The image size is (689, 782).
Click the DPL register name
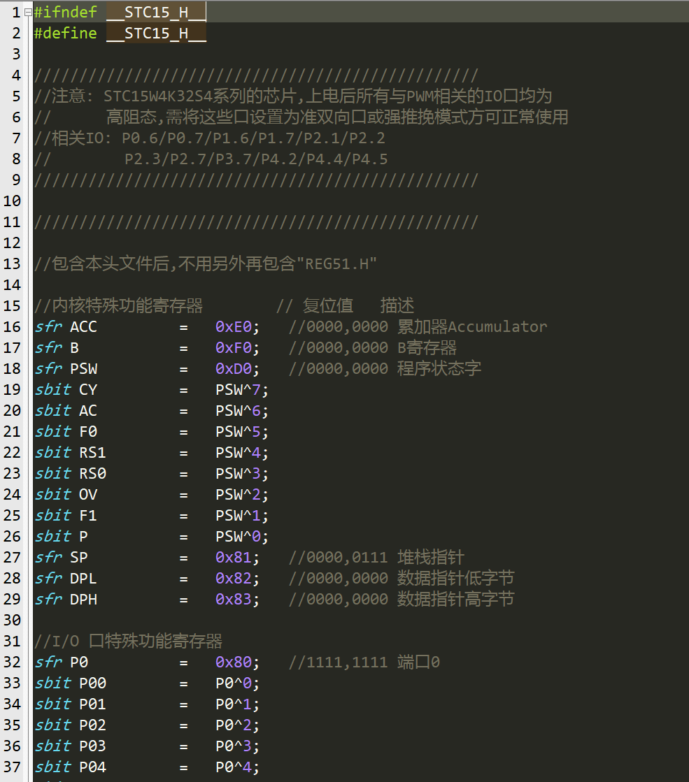click(83, 578)
